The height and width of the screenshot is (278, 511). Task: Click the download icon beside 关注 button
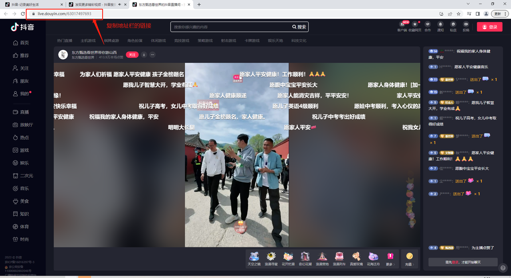(144, 55)
